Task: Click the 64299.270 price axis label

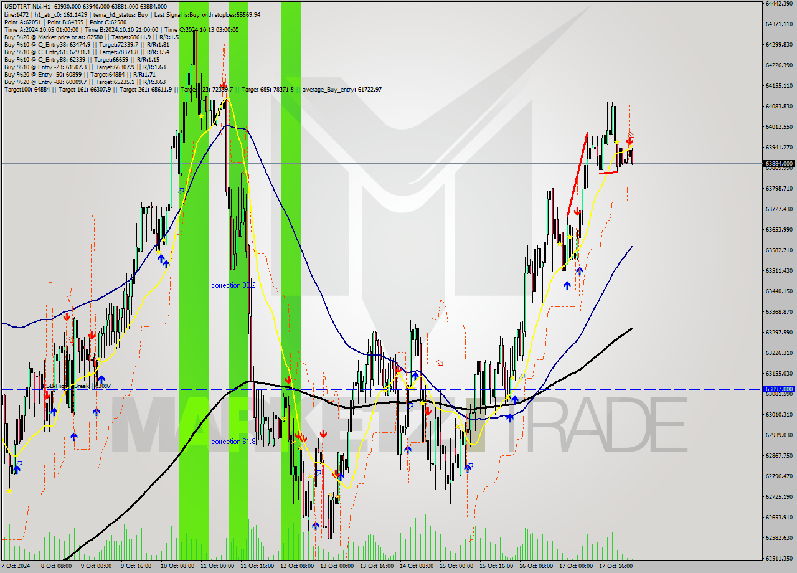Action: [779, 44]
